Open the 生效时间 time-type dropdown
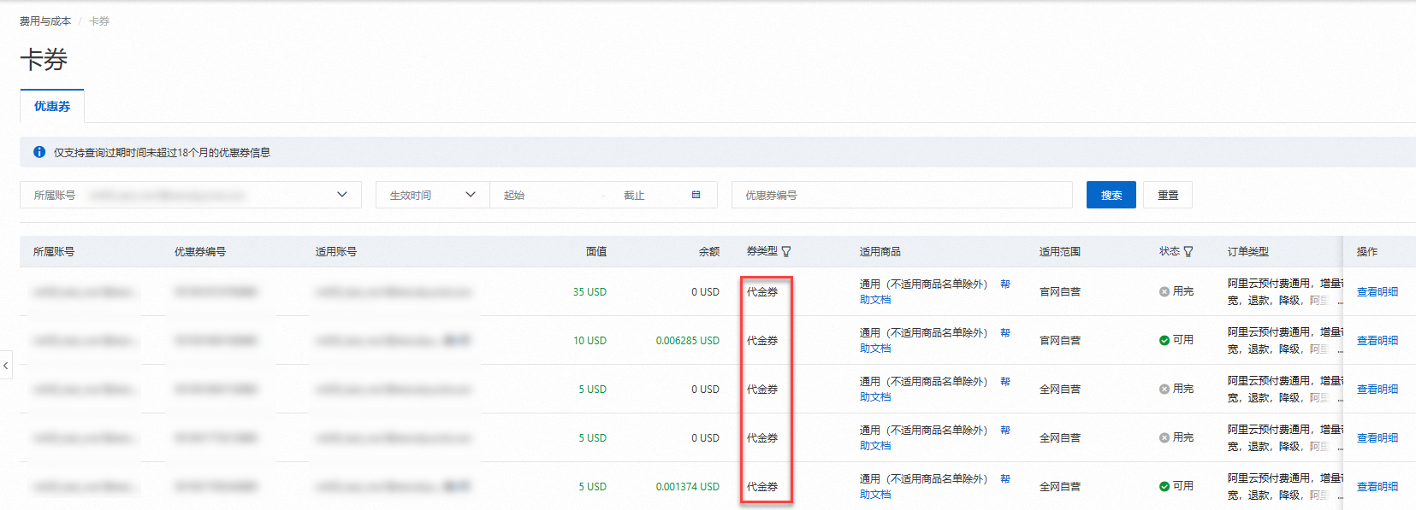The image size is (1416, 510). (433, 195)
